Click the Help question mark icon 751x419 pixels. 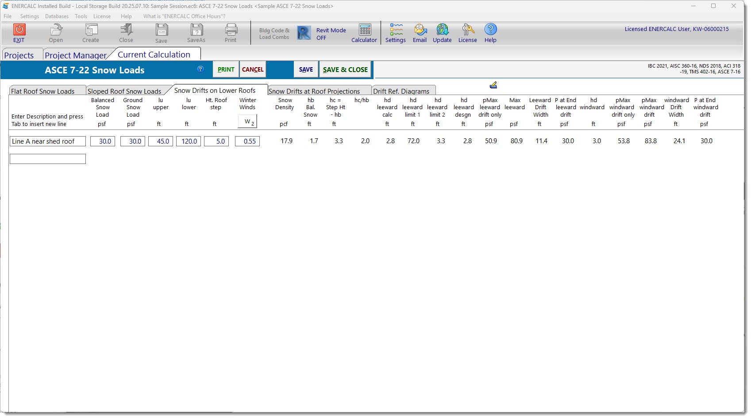490,30
